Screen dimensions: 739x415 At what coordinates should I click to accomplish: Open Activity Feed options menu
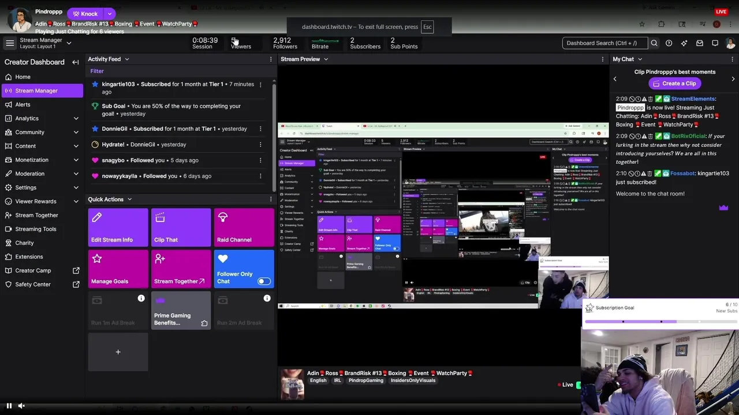tap(271, 59)
